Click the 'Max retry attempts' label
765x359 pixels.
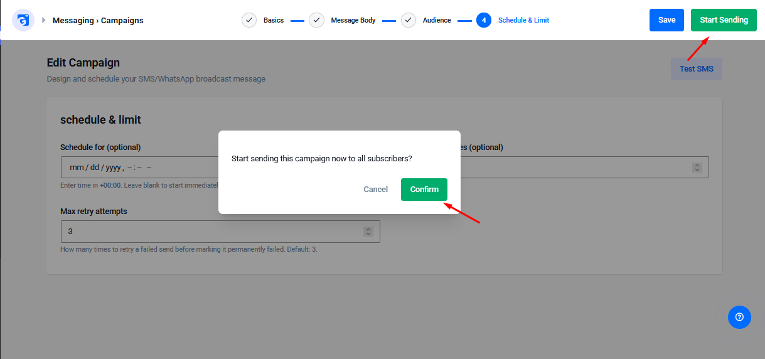[94, 212]
